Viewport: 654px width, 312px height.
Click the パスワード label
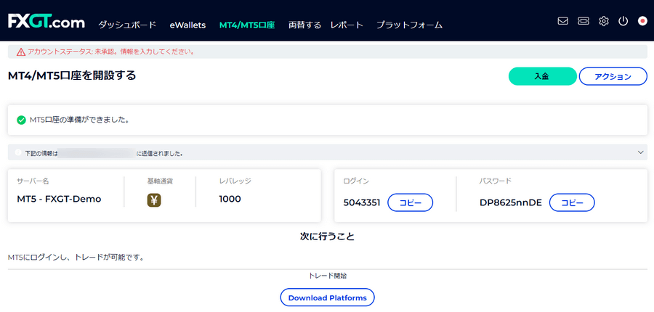point(496,181)
